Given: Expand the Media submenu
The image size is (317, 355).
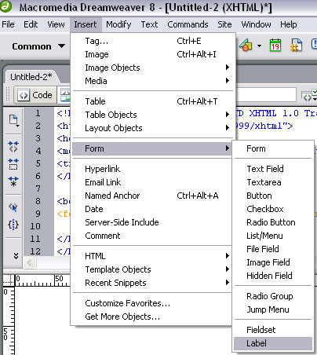Looking at the screenshot, I should [153, 81].
